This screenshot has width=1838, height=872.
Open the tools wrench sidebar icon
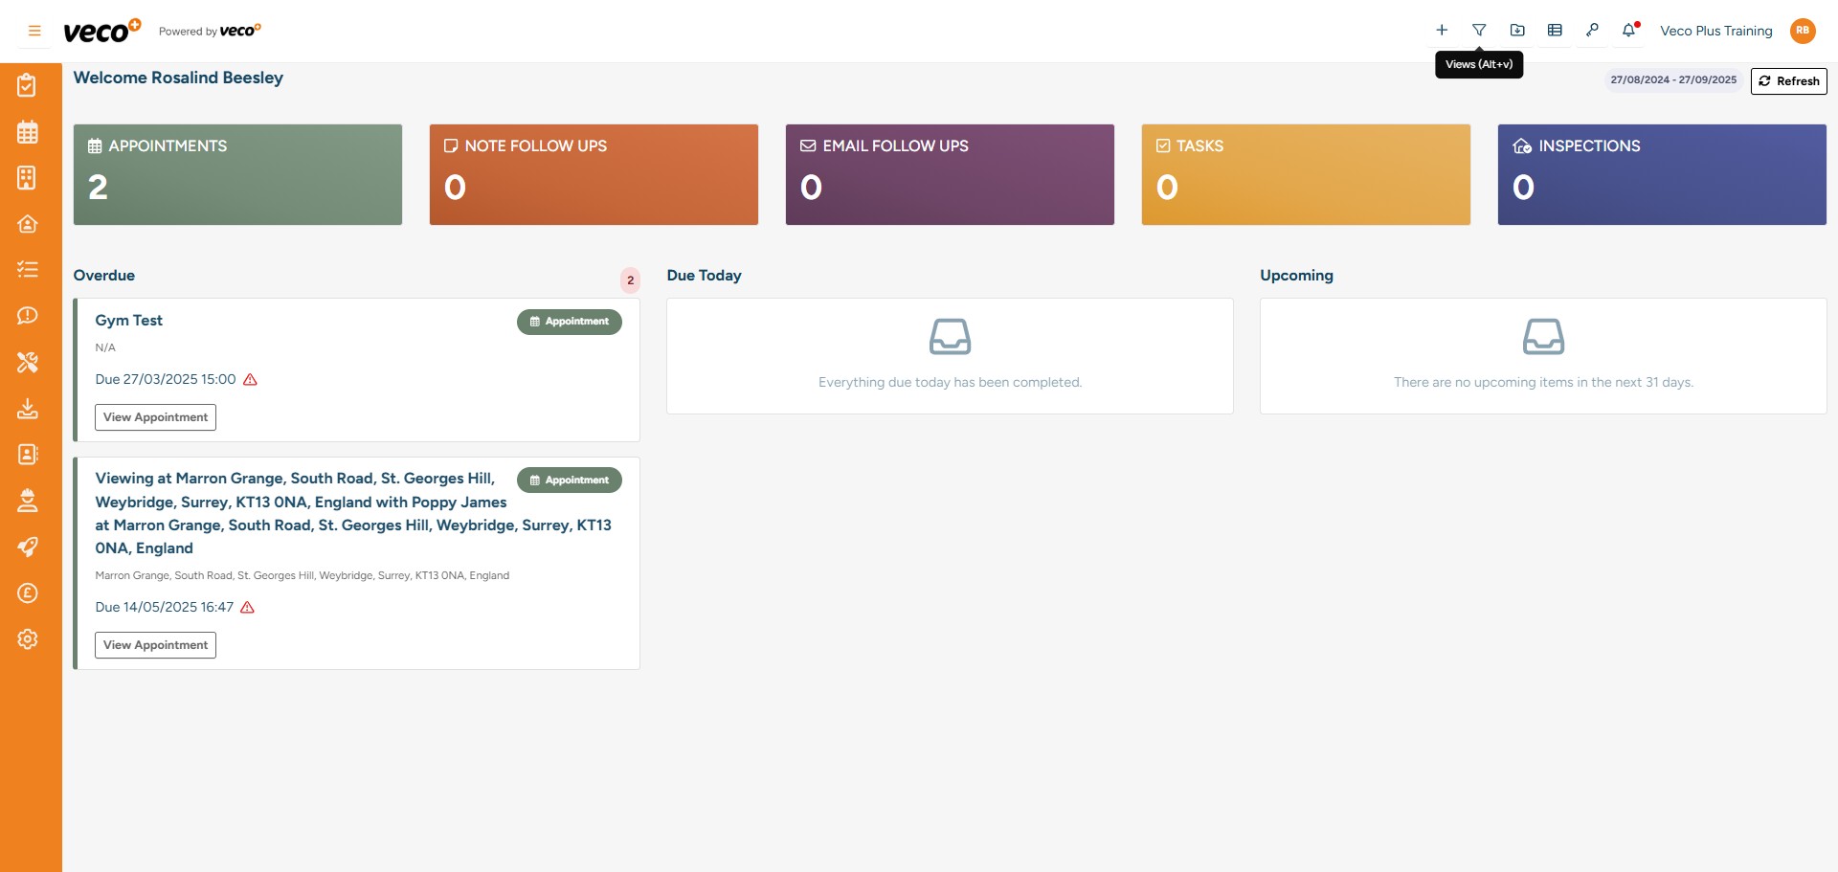point(28,363)
